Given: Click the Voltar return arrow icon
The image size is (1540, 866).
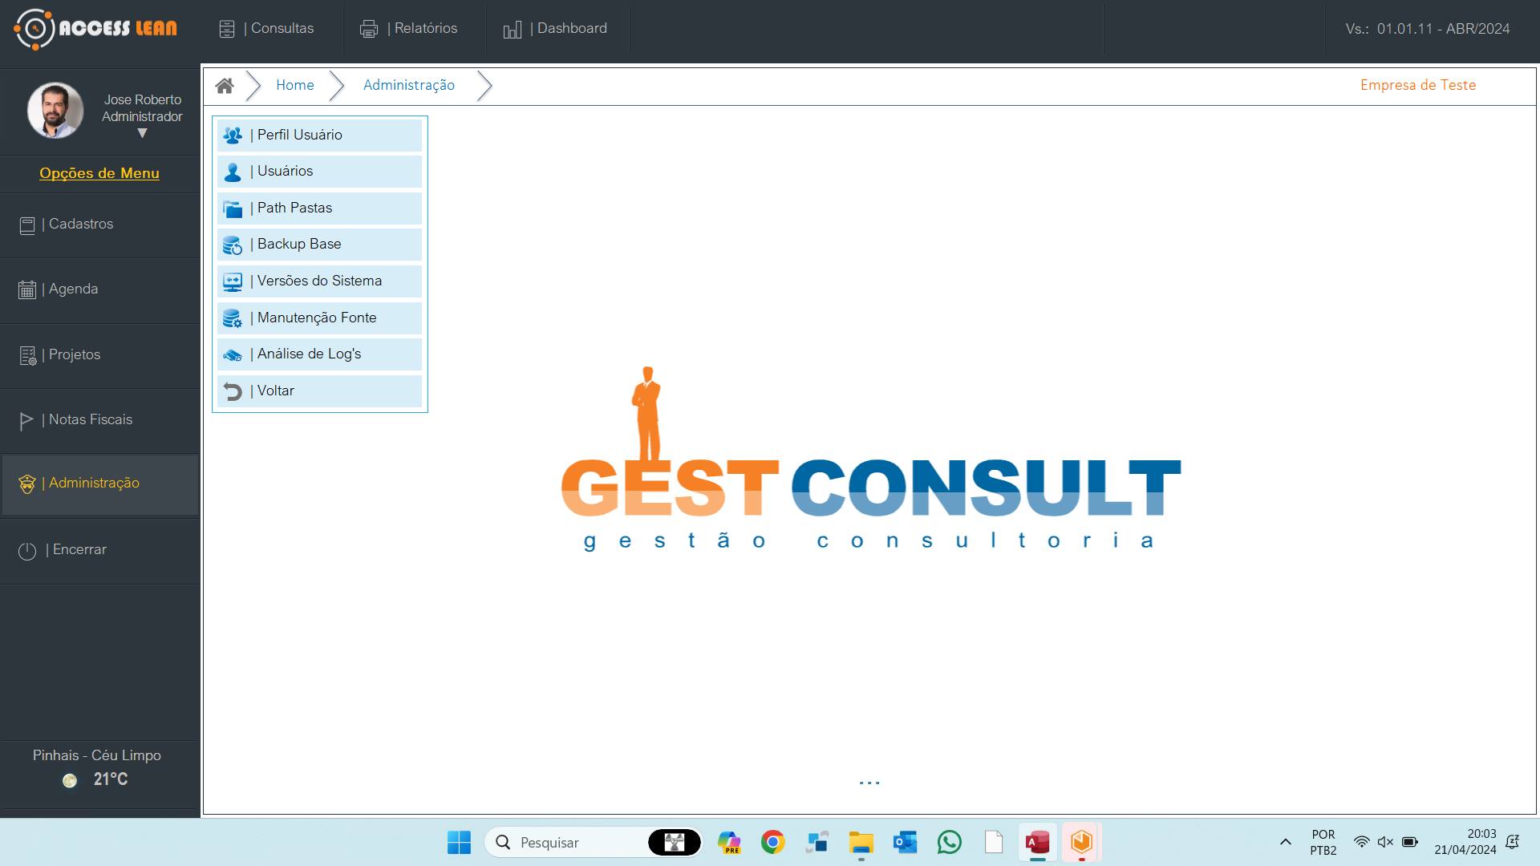Looking at the screenshot, I should pyautogui.click(x=233, y=392).
